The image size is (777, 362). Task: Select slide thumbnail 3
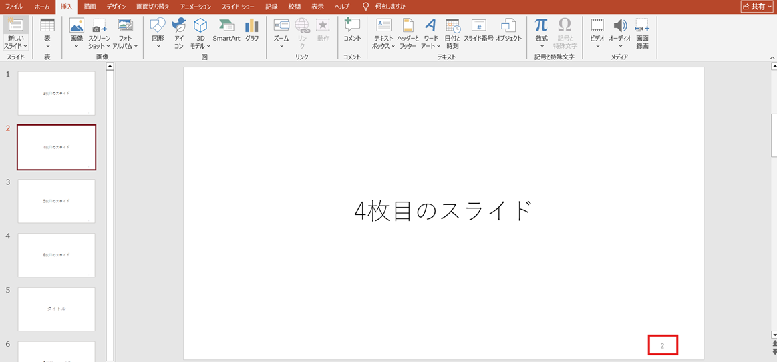[x=57, y=201]
